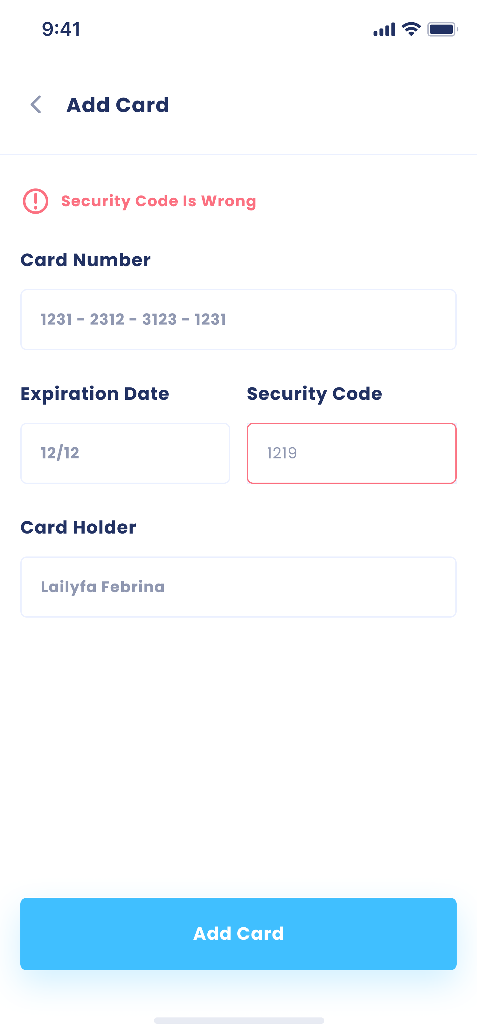Screen dimensions: 477x1034
Task: Click the battery indicator icon
Action: coord(442,29)
